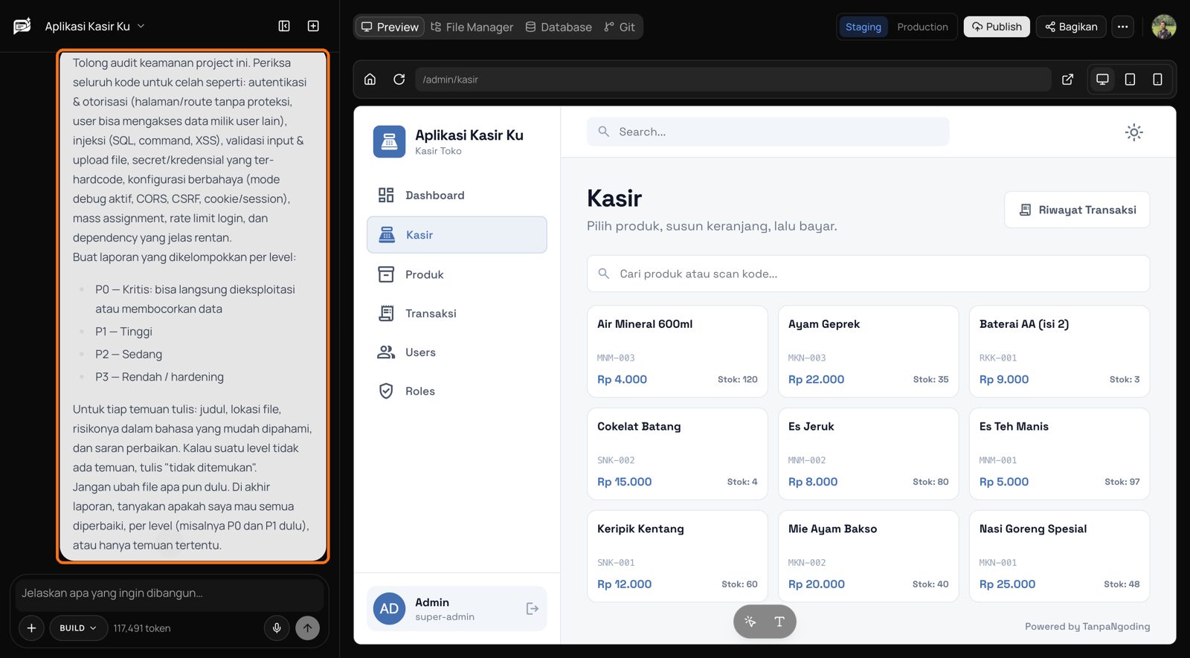Click the app logo icon in the top-left corner
Image resolution: width=1190 pixels, height=658 pixels.
22,26
